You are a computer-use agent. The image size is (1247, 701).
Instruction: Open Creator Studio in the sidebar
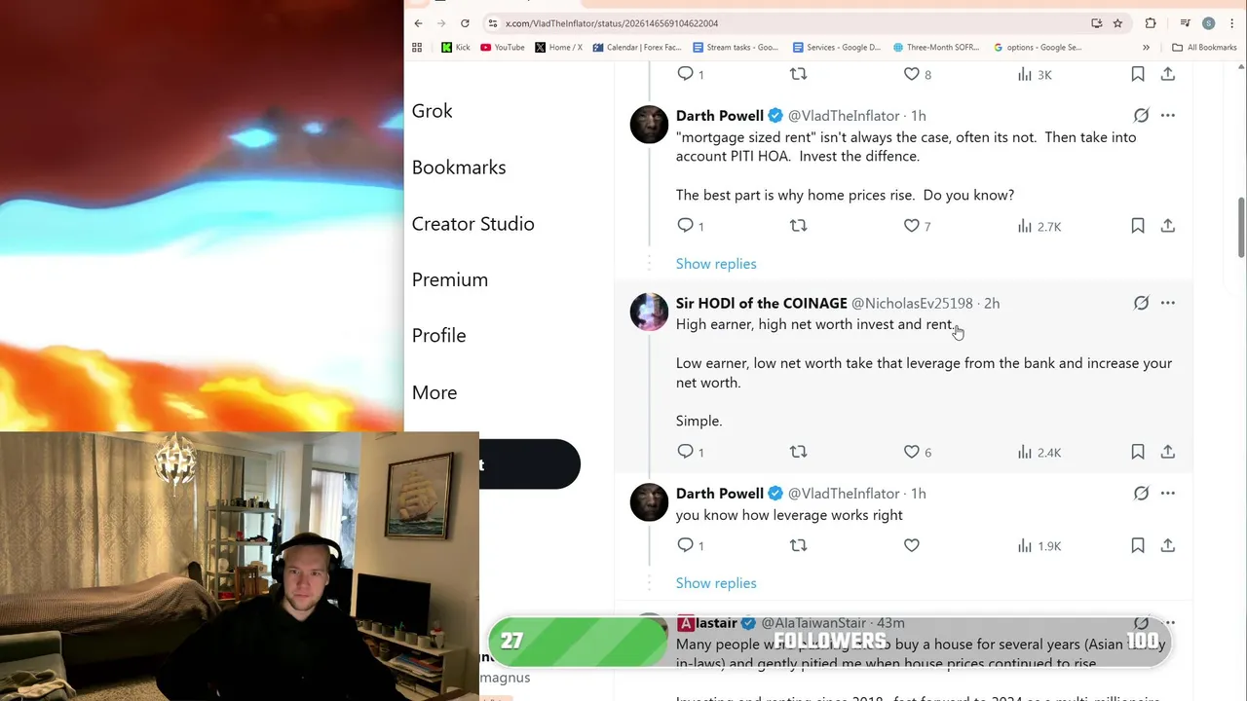472,224
